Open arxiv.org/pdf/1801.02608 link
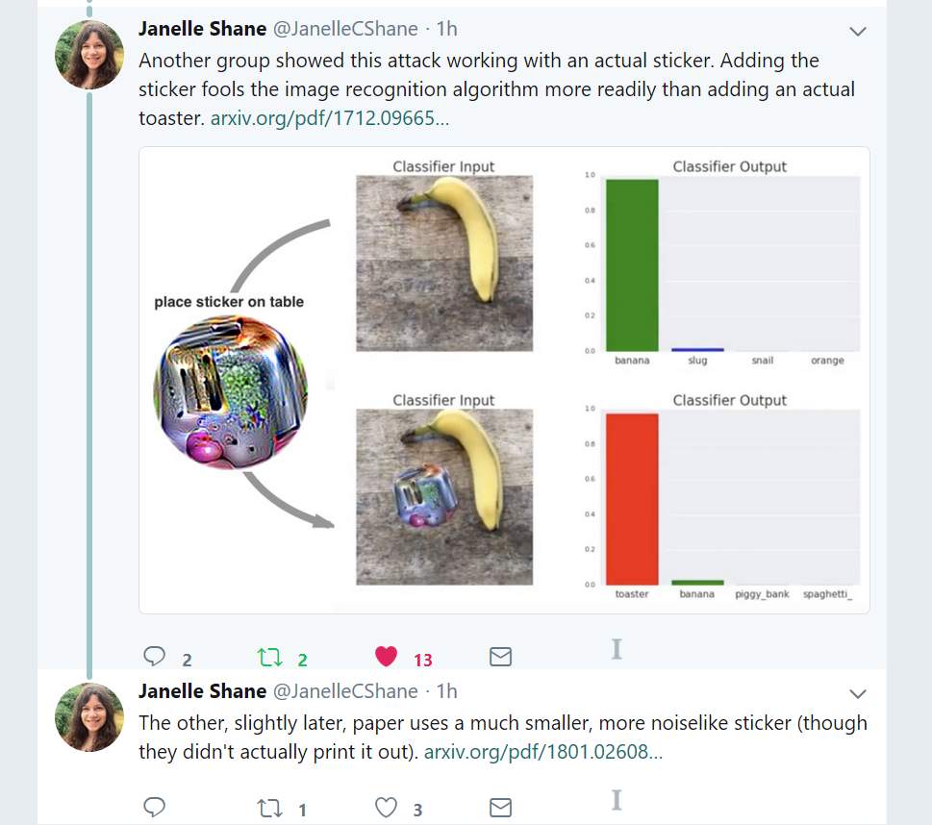 click(x=543, y=752)
